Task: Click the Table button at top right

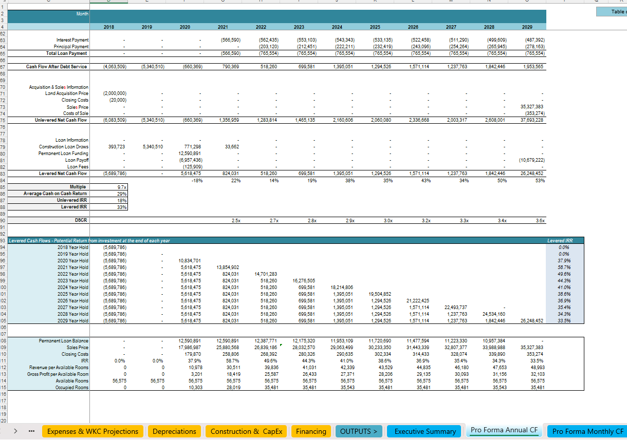Action: [614, 11]
